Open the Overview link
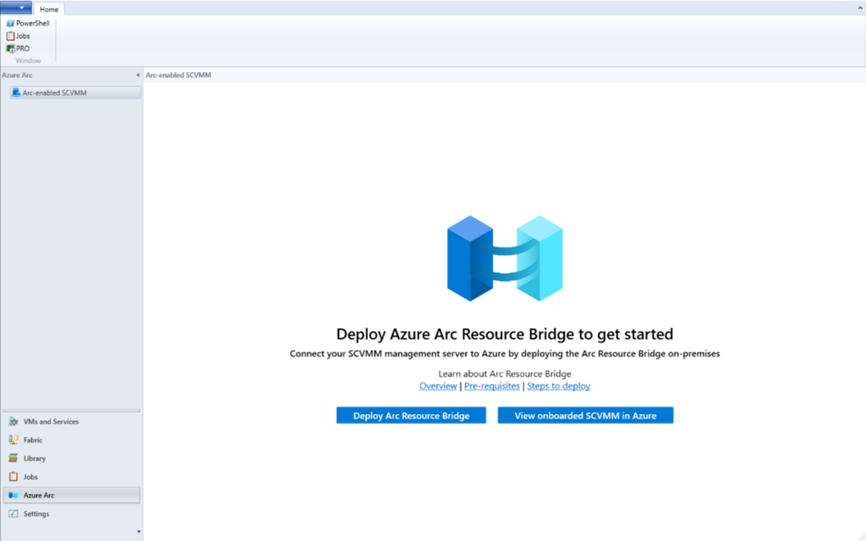This screenshot has height=541, width=866. [x=438, y=386]
